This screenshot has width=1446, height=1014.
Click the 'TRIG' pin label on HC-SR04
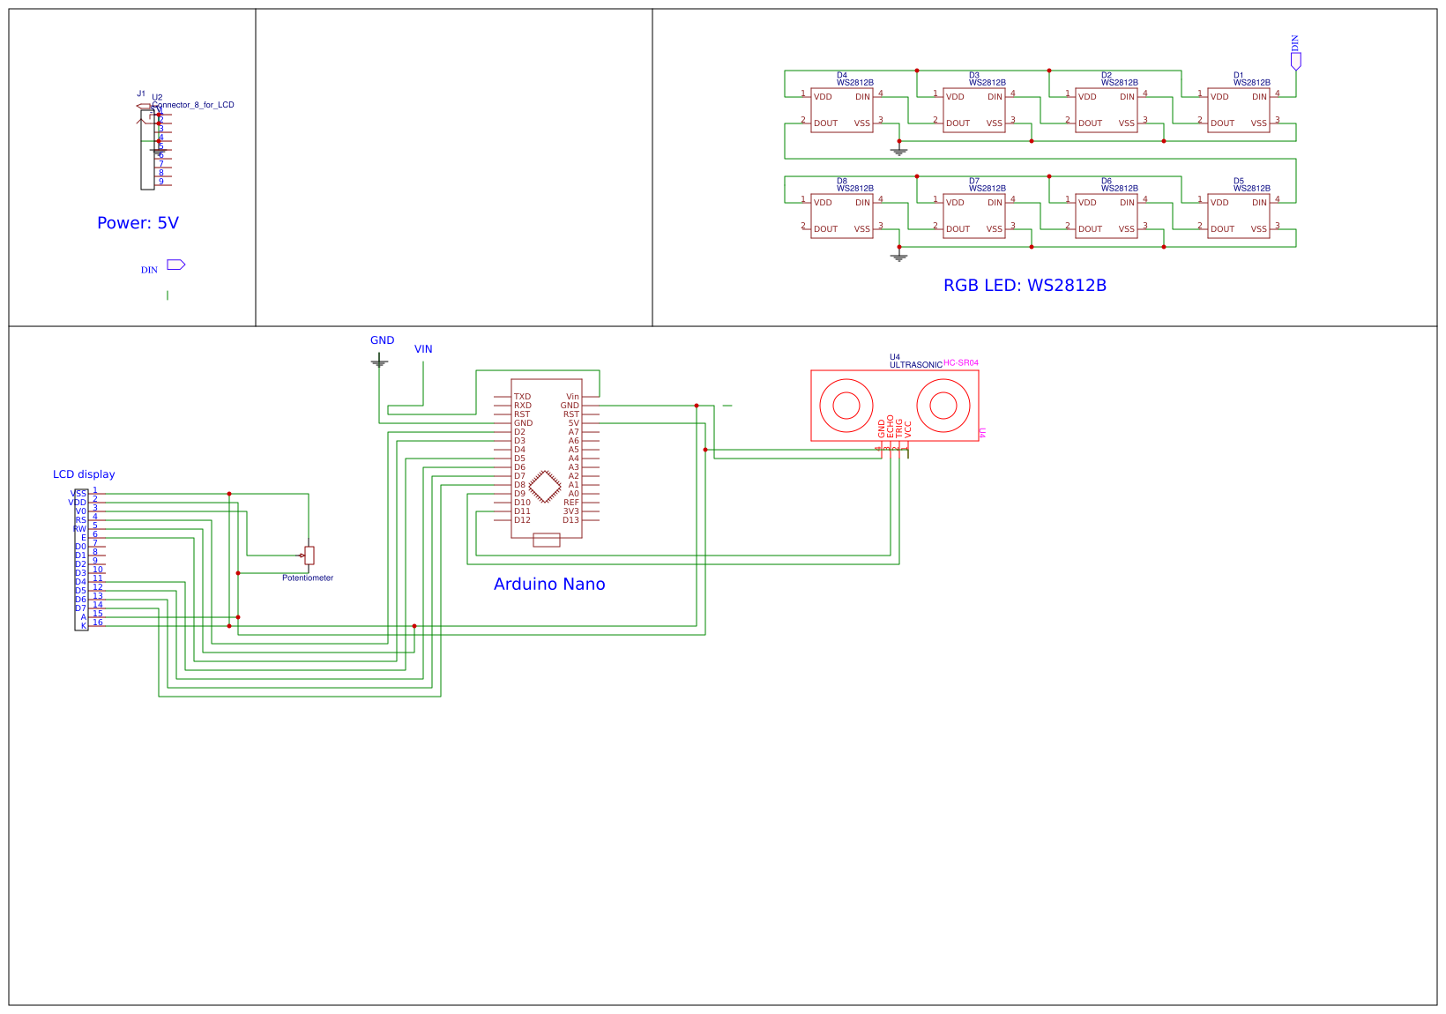point(899,429)
